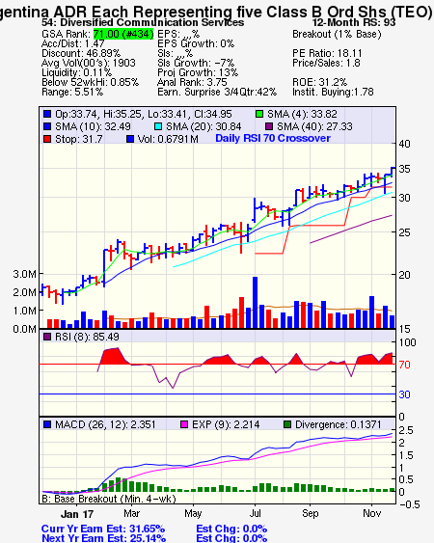
Task: Click the cyan SMA (20) legend square
Action: [157, 126]
